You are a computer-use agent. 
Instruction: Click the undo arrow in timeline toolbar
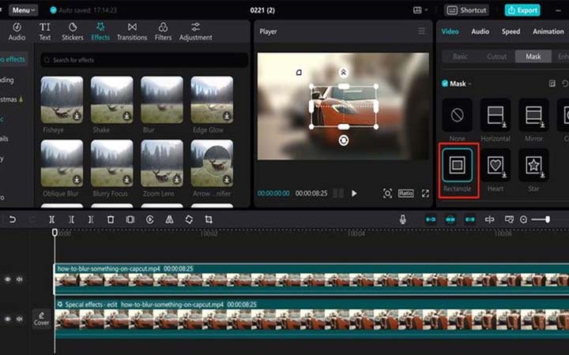12,219
